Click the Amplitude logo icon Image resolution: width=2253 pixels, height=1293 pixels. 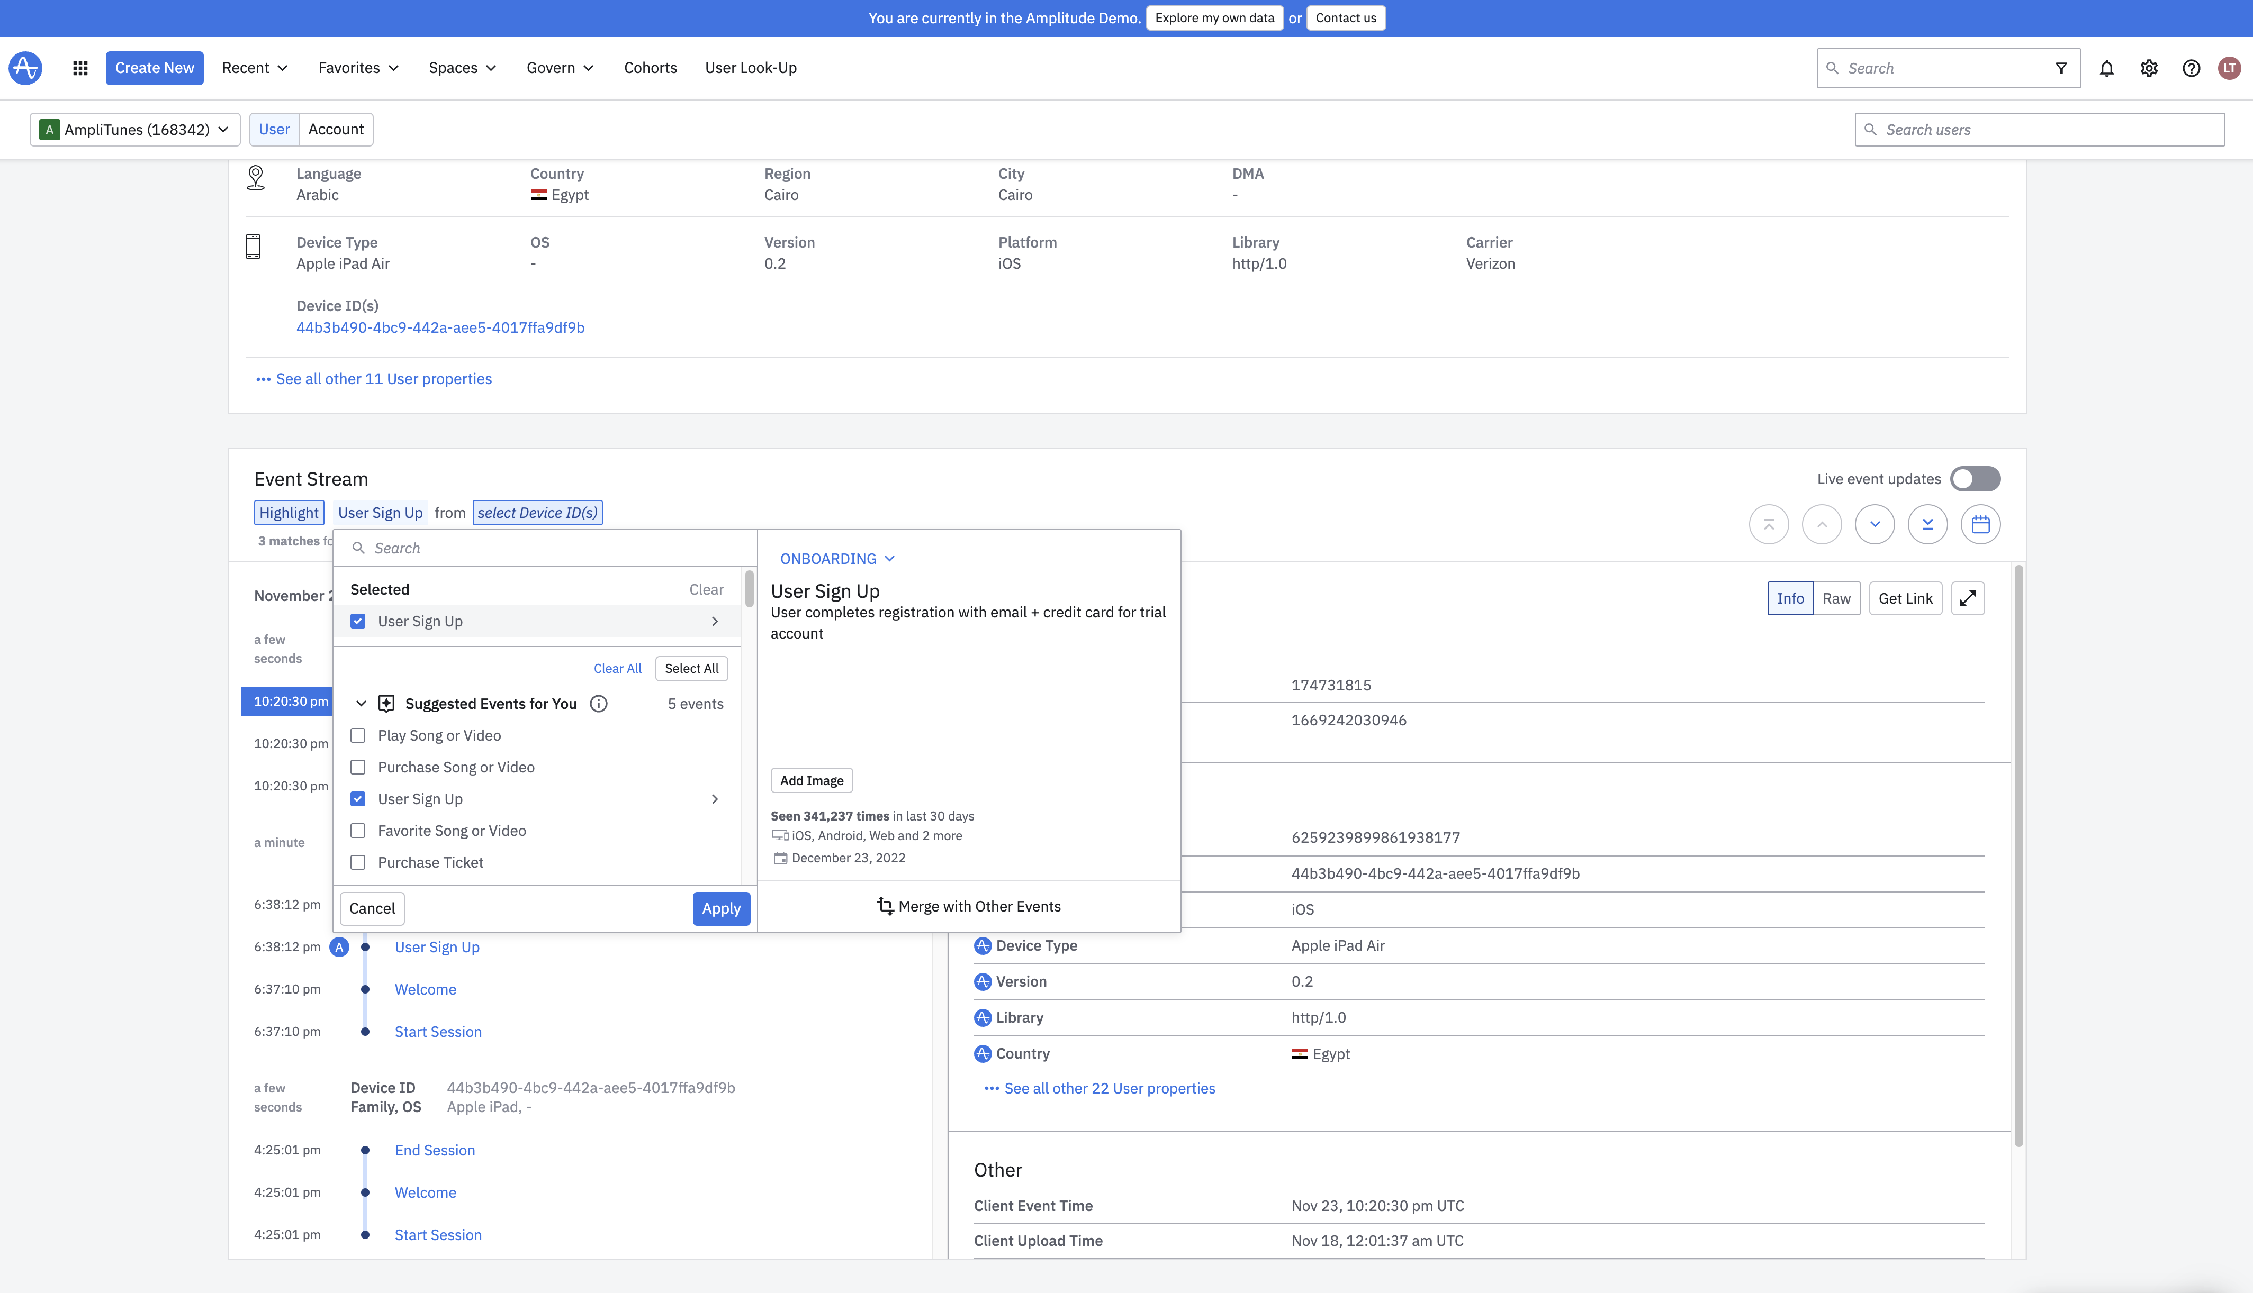click(25, 68)
